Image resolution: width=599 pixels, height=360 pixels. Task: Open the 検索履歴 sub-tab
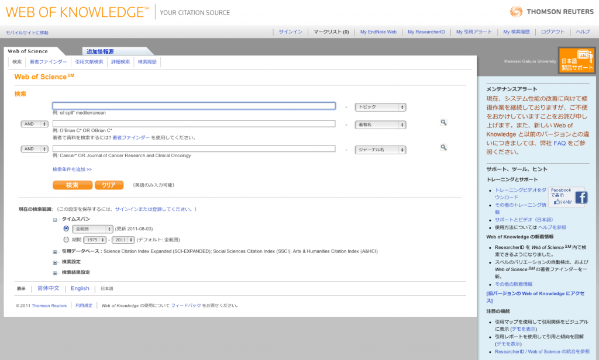147,62
